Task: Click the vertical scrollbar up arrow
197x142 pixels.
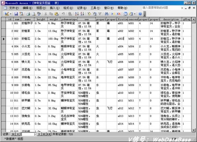Action: (194, 19)
